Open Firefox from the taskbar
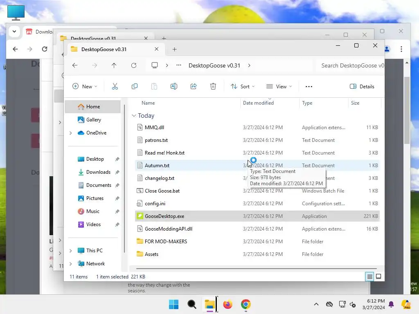 228,304
